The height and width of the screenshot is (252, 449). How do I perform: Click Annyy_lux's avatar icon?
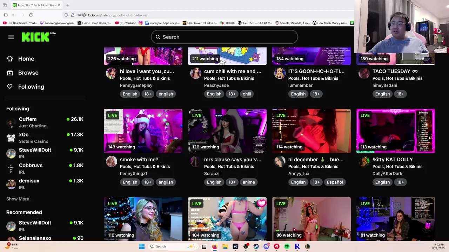coord(280,161)
